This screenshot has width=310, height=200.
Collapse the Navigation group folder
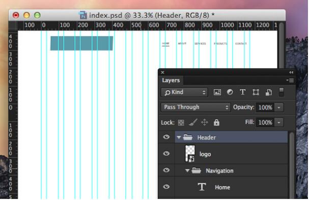pos(187,170)
